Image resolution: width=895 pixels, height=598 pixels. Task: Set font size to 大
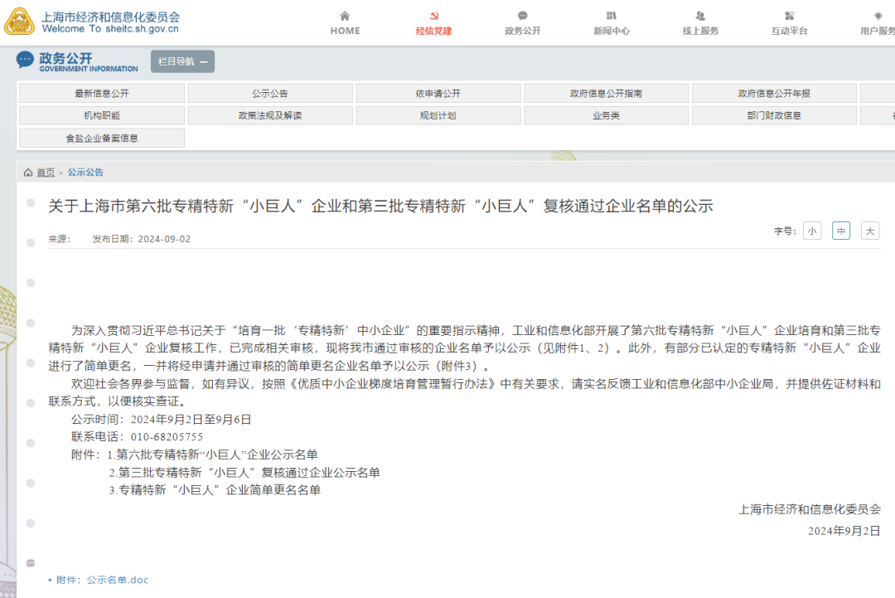point(870,231)
